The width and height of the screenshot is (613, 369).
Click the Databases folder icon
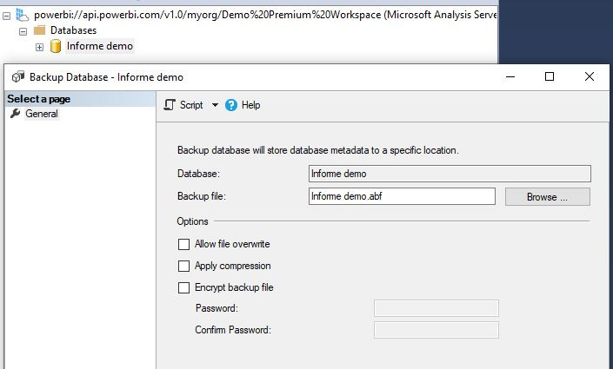click(x=39, y=30)
